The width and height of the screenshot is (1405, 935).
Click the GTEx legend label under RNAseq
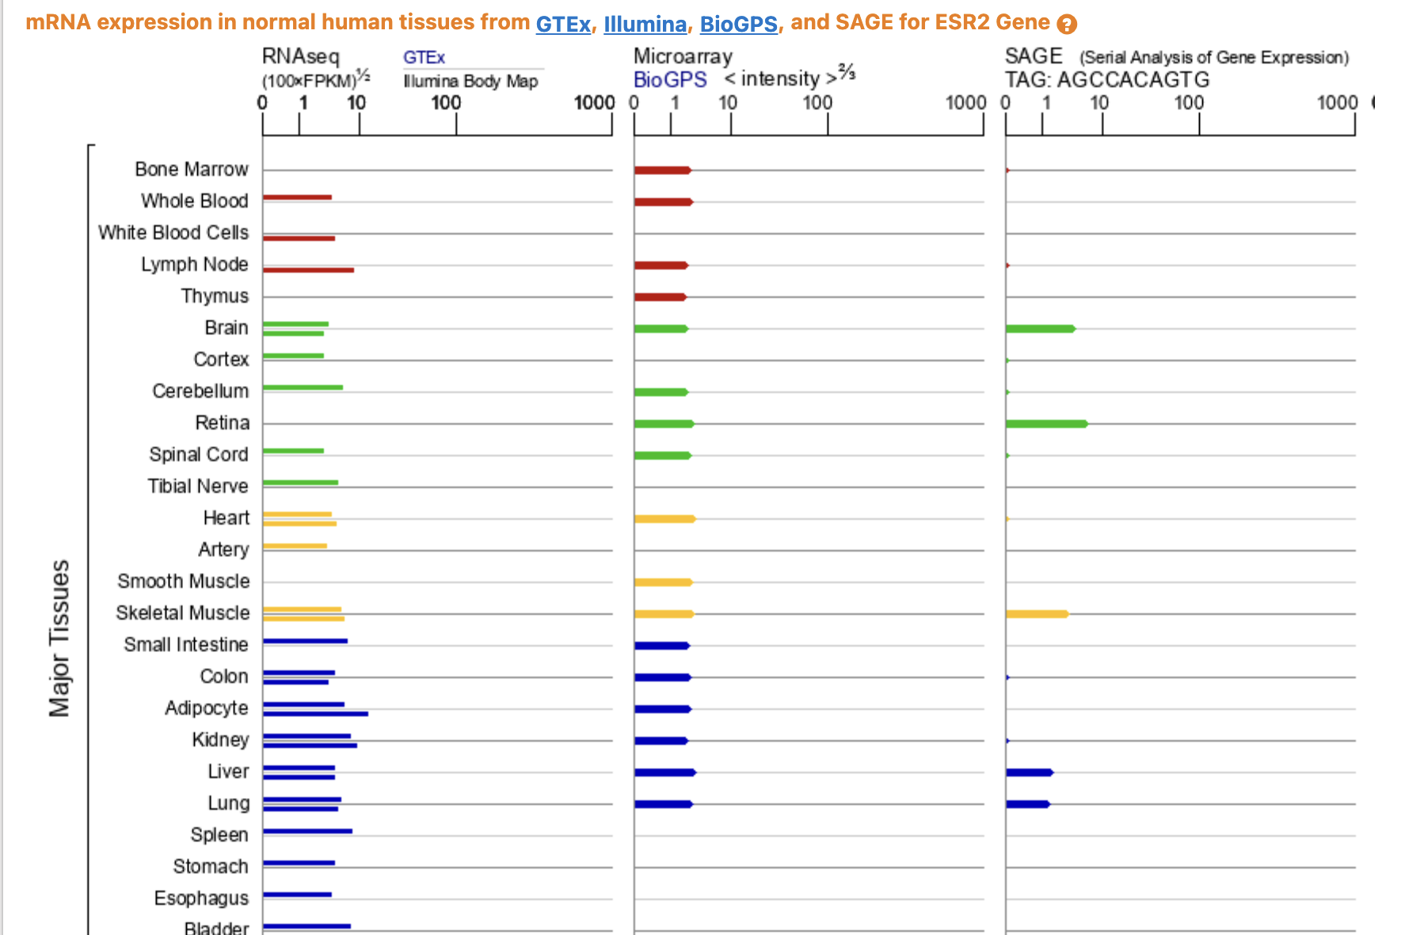pos(424,57)
